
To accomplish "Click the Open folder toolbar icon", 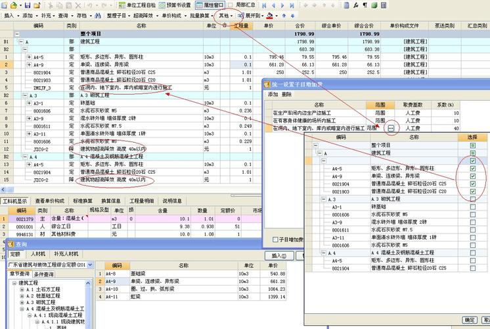I will tap(13, 5).
